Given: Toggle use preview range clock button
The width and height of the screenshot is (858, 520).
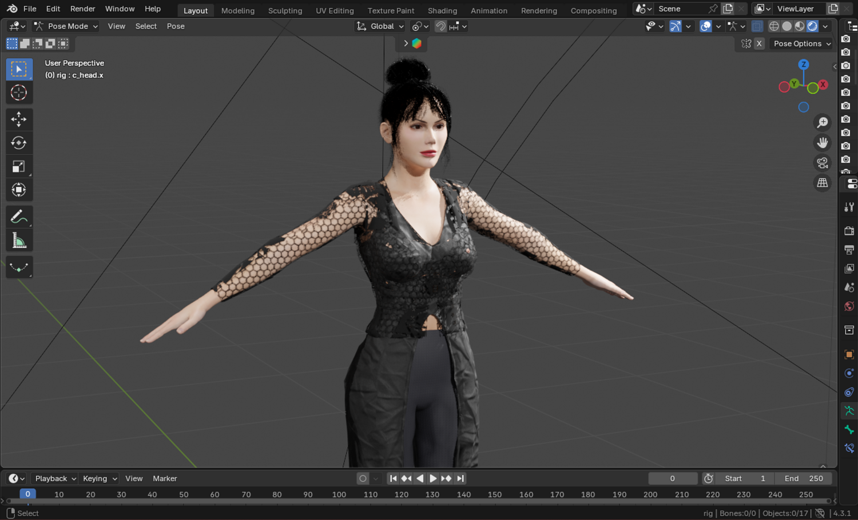Looking at the screenshot, I should click(x=709, y=479).
